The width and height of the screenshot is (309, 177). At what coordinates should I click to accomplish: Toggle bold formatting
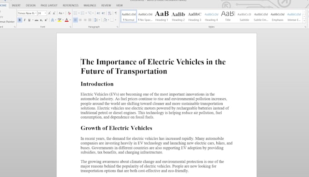click(x=20, y=20)
